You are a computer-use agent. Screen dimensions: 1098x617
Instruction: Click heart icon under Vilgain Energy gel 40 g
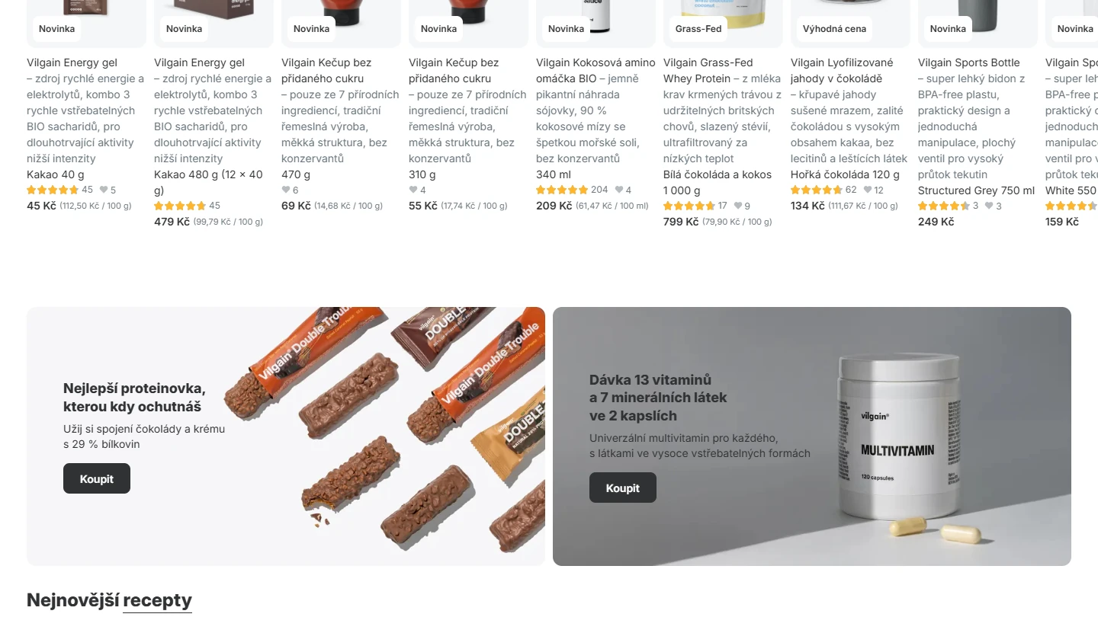click(104, 190)
